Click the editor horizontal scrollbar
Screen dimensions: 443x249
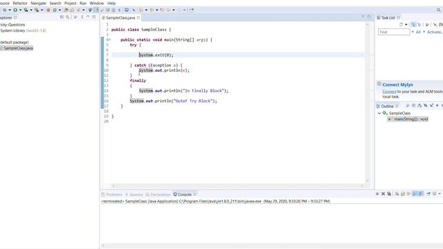237,185
